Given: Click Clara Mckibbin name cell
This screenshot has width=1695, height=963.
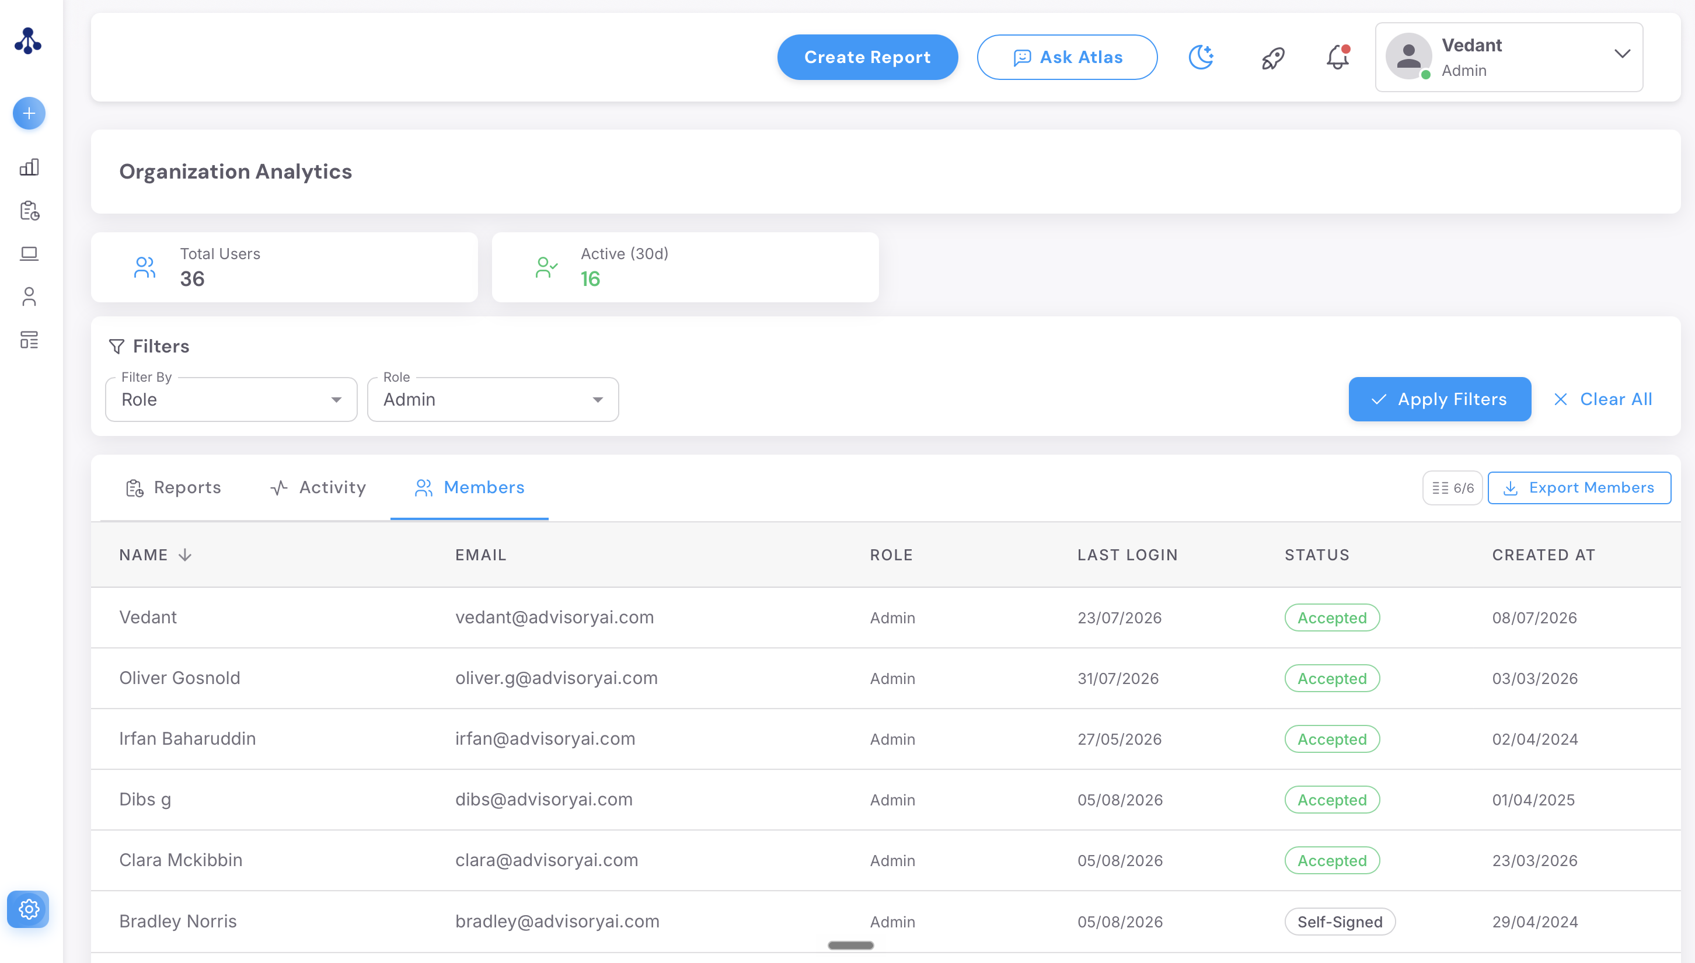Looking at the screenshot, I should coord(181,860).
